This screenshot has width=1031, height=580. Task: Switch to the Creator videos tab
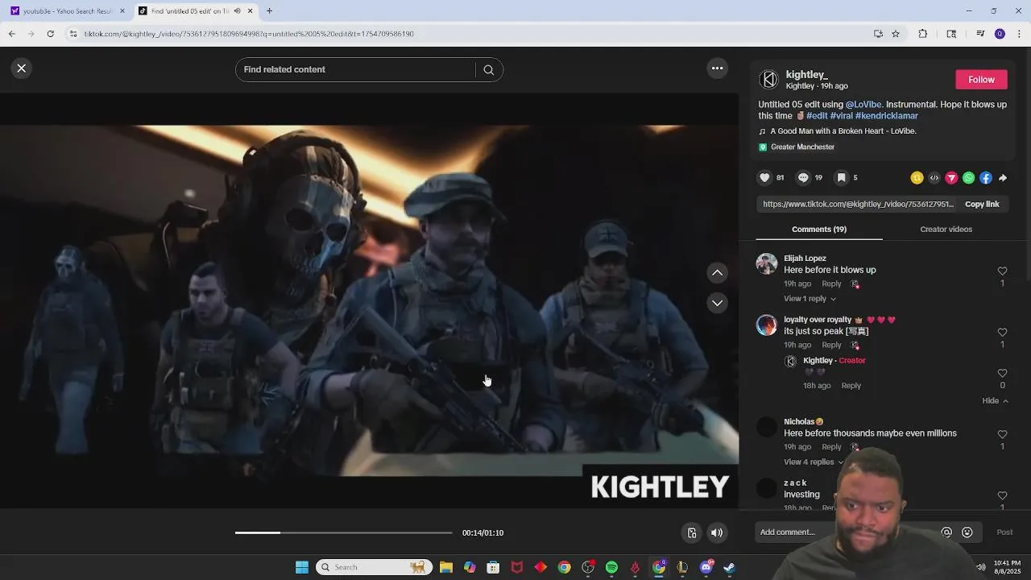946,230
